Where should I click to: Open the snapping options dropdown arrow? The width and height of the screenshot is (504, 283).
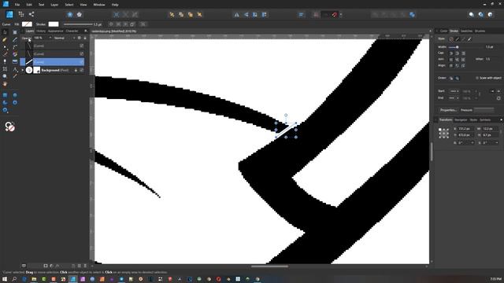[x=341, y=15]
